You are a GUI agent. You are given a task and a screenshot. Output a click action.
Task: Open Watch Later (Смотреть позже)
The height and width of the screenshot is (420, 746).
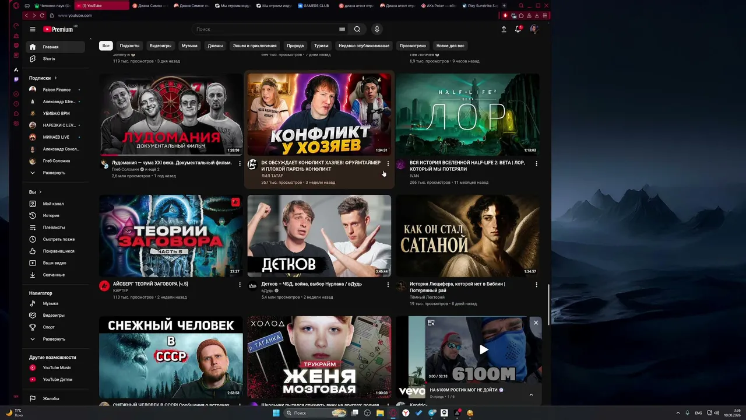click(x=56, y=239)
